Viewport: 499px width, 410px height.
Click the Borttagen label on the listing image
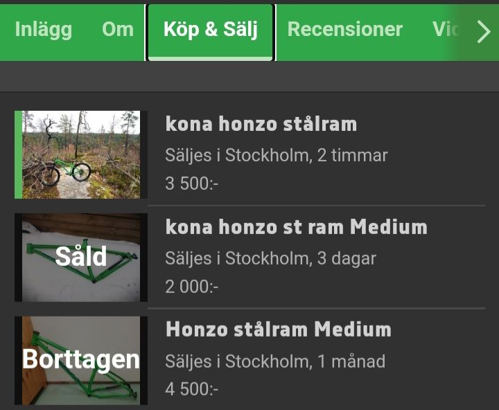click(81, 359)
